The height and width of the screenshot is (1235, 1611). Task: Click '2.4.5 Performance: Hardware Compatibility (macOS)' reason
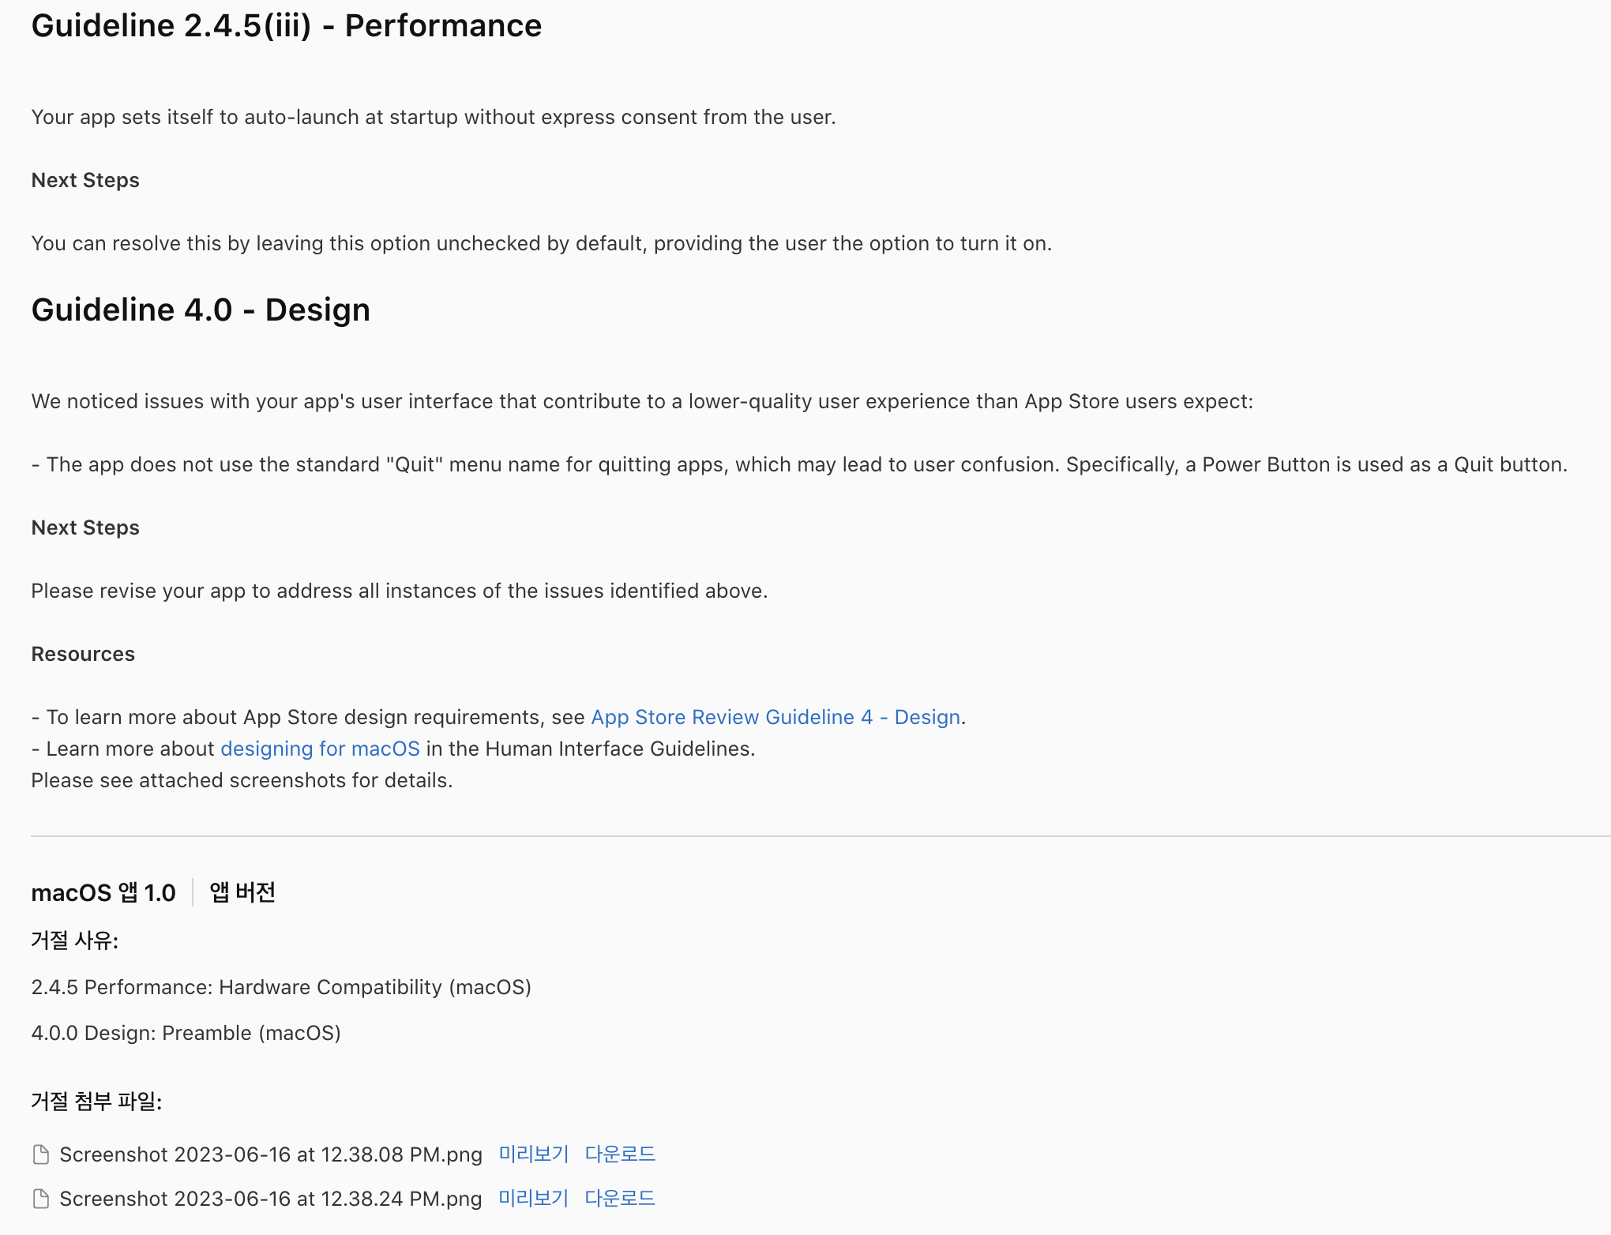[281, 987]
